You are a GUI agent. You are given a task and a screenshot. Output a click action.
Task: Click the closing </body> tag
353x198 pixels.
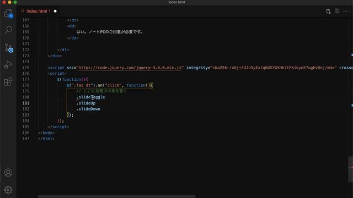pos(46,133)
